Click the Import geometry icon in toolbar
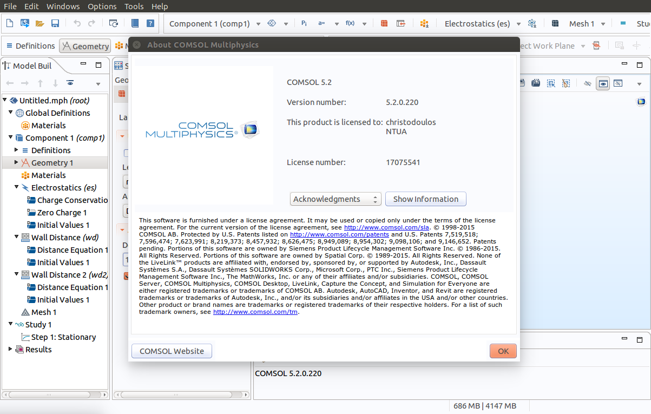The image size is (651, 414). point(401,23)
